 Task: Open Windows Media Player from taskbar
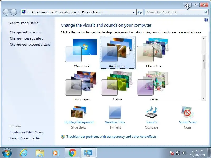tap(56, 153)
